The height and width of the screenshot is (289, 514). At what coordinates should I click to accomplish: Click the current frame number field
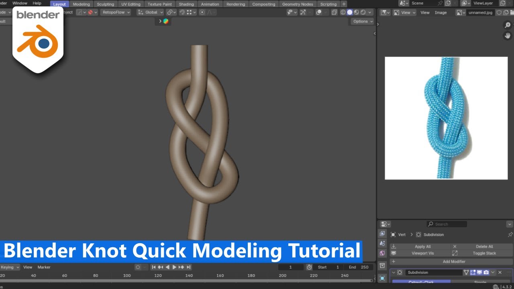(x=291, y=267)
